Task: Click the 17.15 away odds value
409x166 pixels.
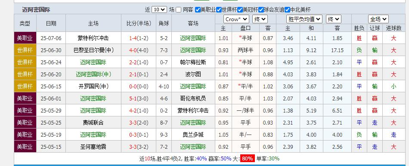Action: [x=337, y=50]
